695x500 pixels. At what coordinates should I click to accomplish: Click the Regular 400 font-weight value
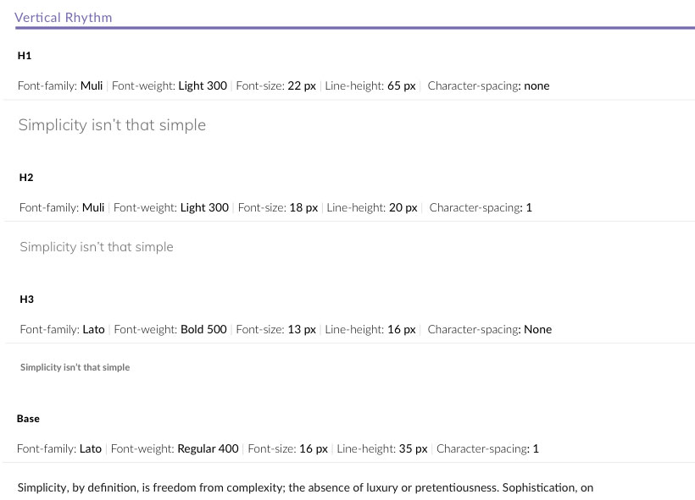coord(208,448)
